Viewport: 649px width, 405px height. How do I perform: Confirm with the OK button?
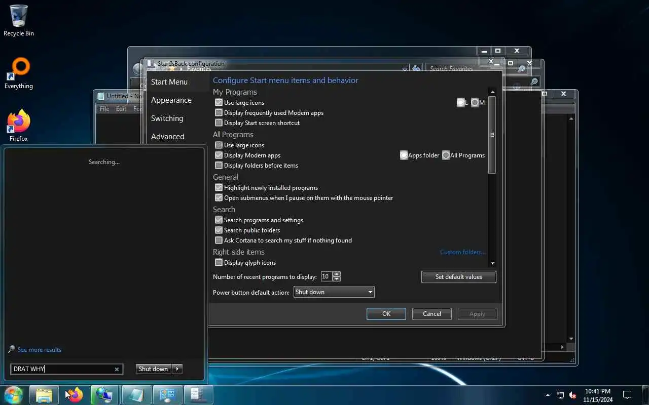386,314
